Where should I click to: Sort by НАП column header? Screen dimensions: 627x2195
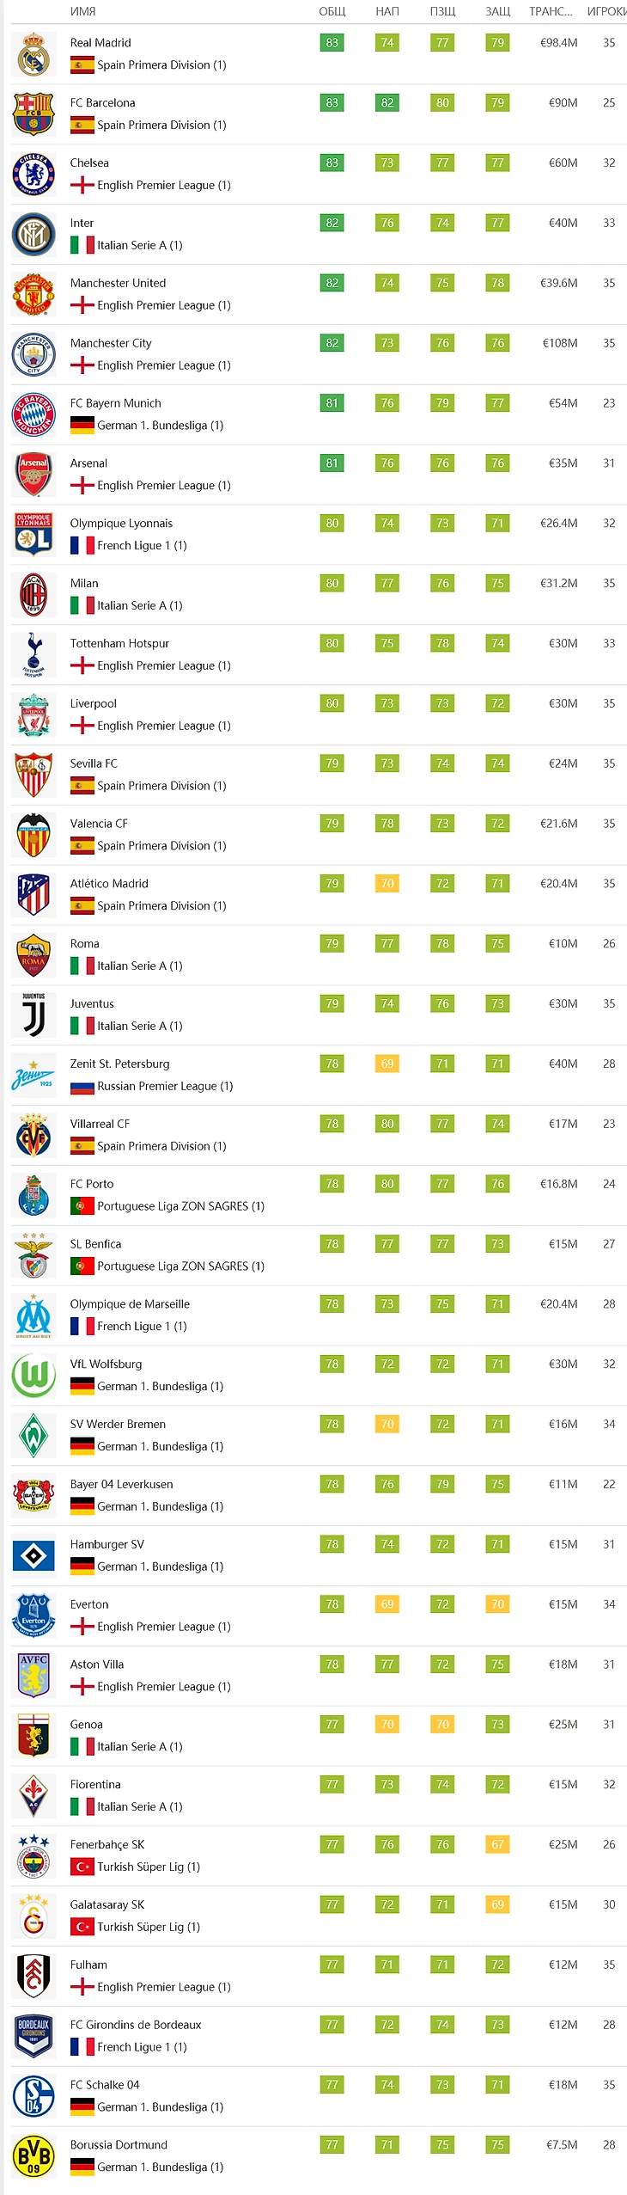tap(387, 11)
